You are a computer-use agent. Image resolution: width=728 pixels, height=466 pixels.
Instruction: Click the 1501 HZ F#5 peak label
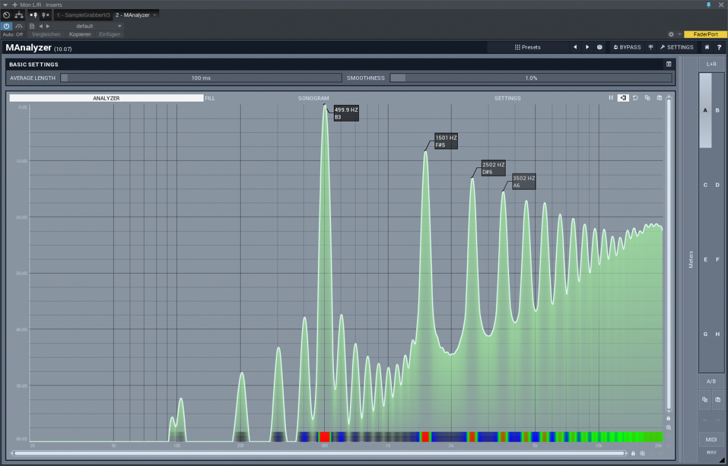(x=446, y=141)
